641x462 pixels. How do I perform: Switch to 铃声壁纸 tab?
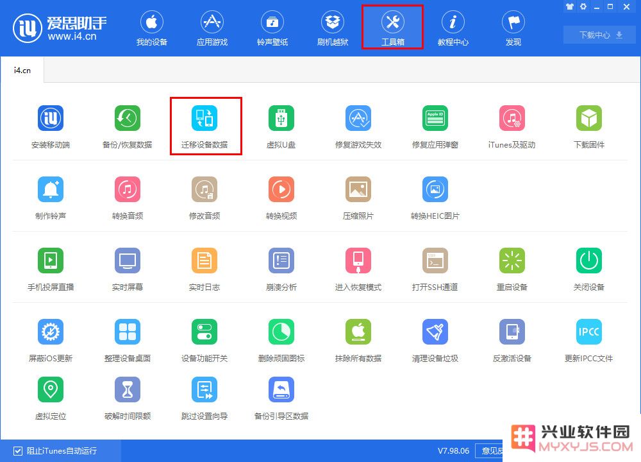click(x=272, y=28)
